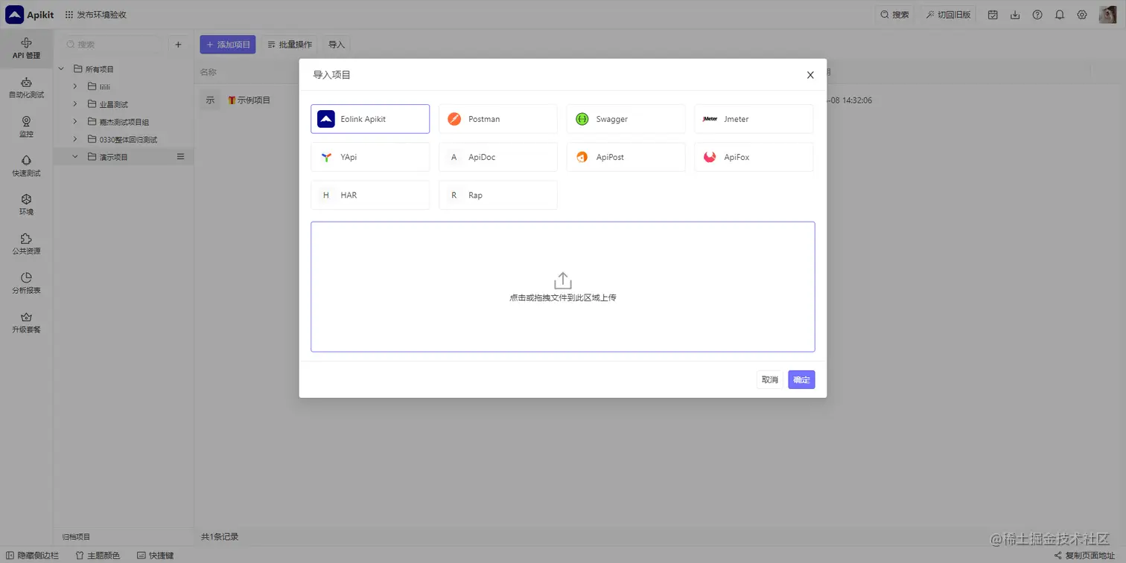Select Rap import format
1126x563 pixels.
coord(497,195)
